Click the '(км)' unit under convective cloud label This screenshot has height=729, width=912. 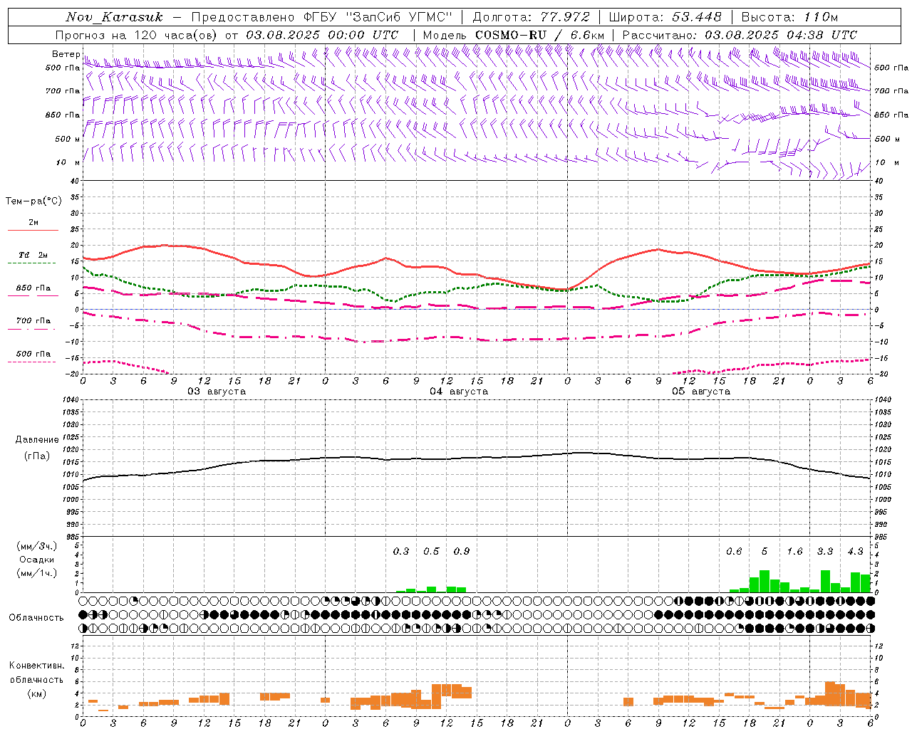(36, 693)
